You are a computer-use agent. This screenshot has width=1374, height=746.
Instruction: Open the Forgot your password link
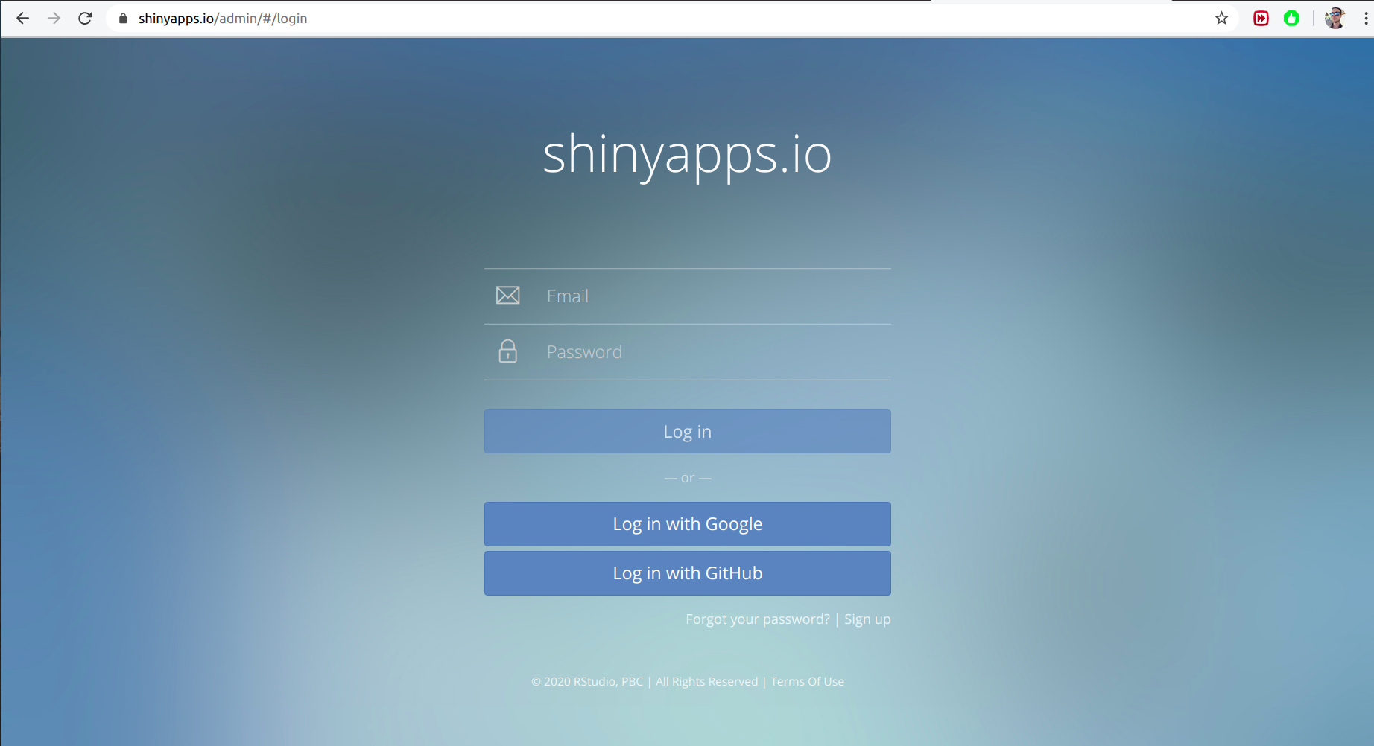click(757, 619)
